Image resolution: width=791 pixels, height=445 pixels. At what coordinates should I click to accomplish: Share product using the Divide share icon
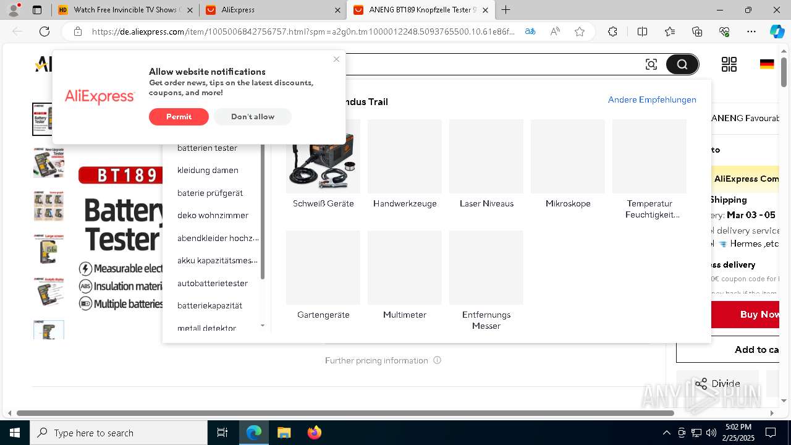pos(701,384)
